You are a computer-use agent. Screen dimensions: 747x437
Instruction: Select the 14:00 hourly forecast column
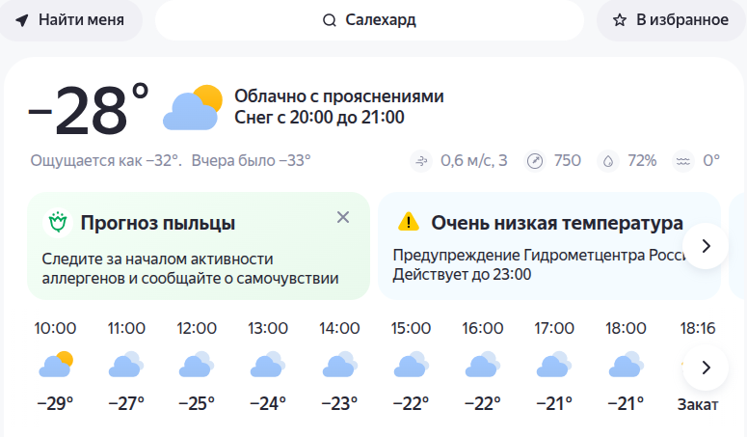339,366
